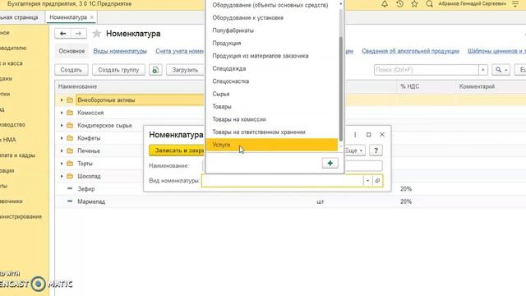Viewport: 526px width, 296px height.
Task: Open Администрирование section in sidebar
Action: coord(21,216)
